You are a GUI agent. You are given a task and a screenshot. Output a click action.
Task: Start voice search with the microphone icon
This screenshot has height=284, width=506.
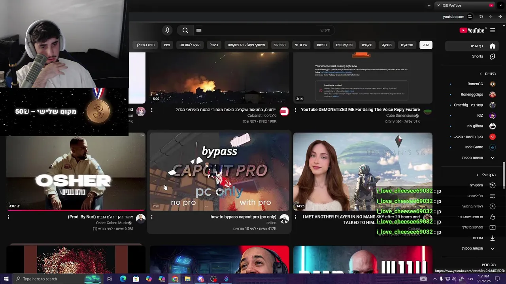(x=167, y=30)
